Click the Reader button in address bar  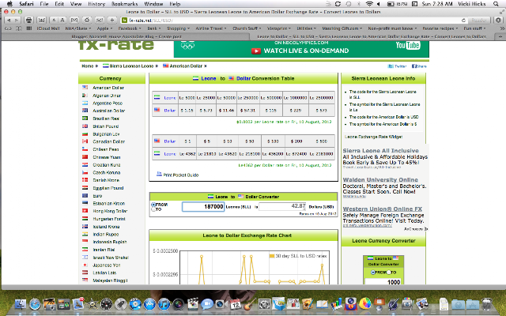[479, 20]
